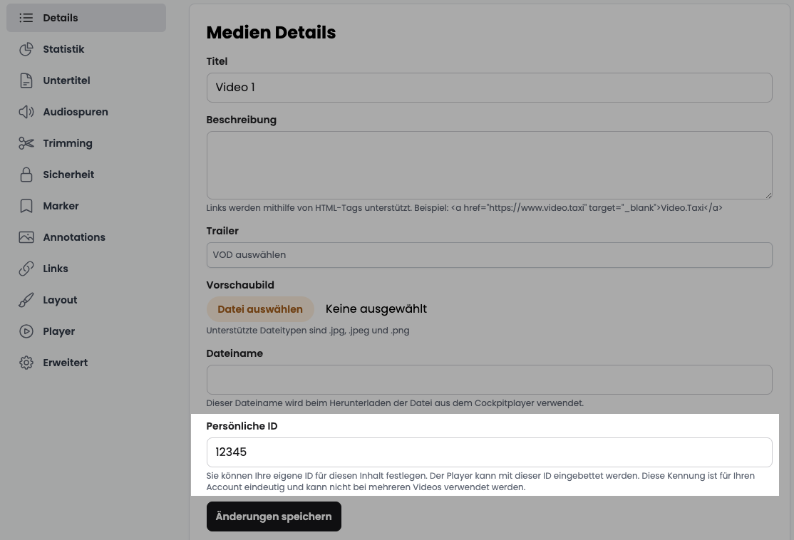This screenshot has height=540, width=794.
Task: Click the Beschreibung label
Action: point(242,120)
